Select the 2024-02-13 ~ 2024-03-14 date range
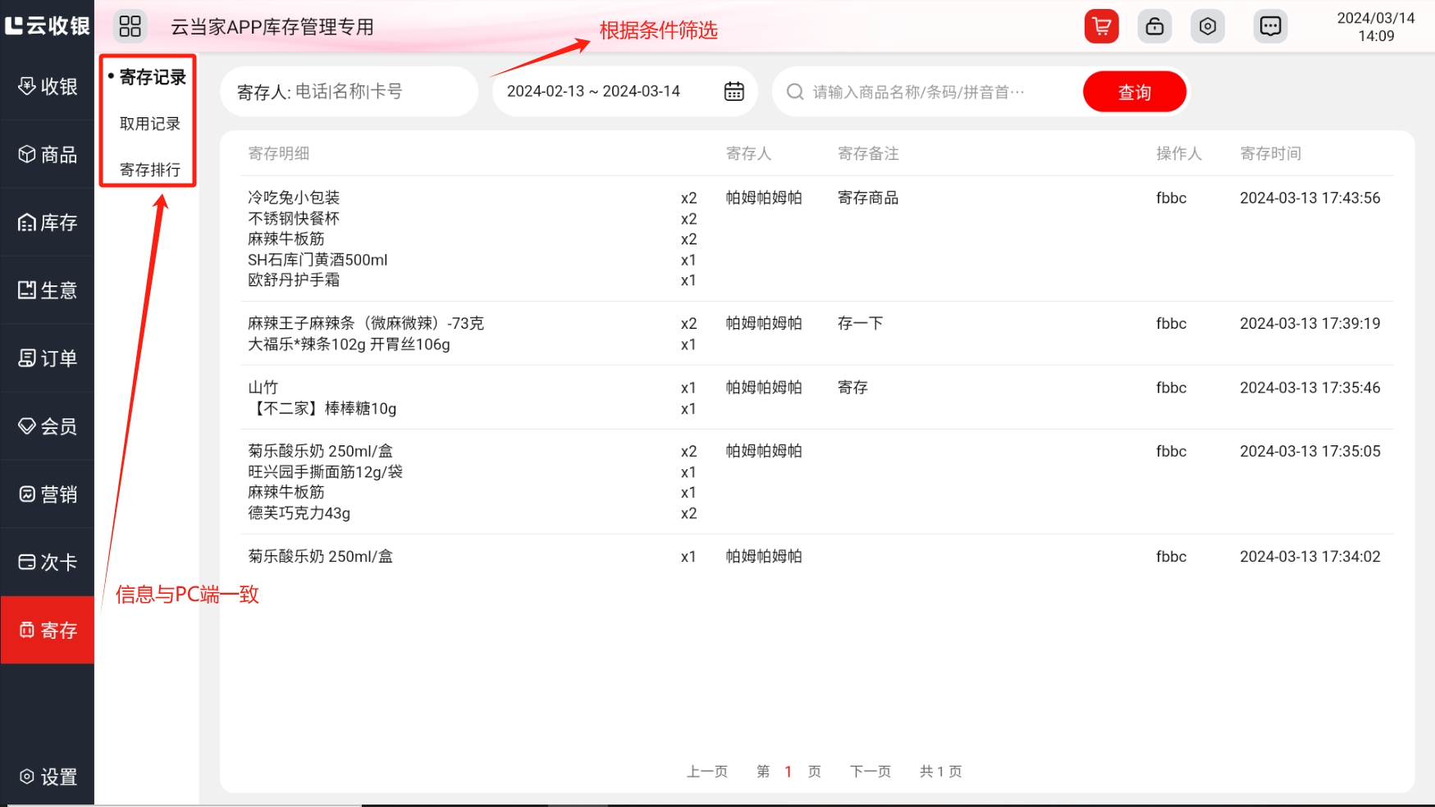This screenshot has width=1435, height=807. 593,91
